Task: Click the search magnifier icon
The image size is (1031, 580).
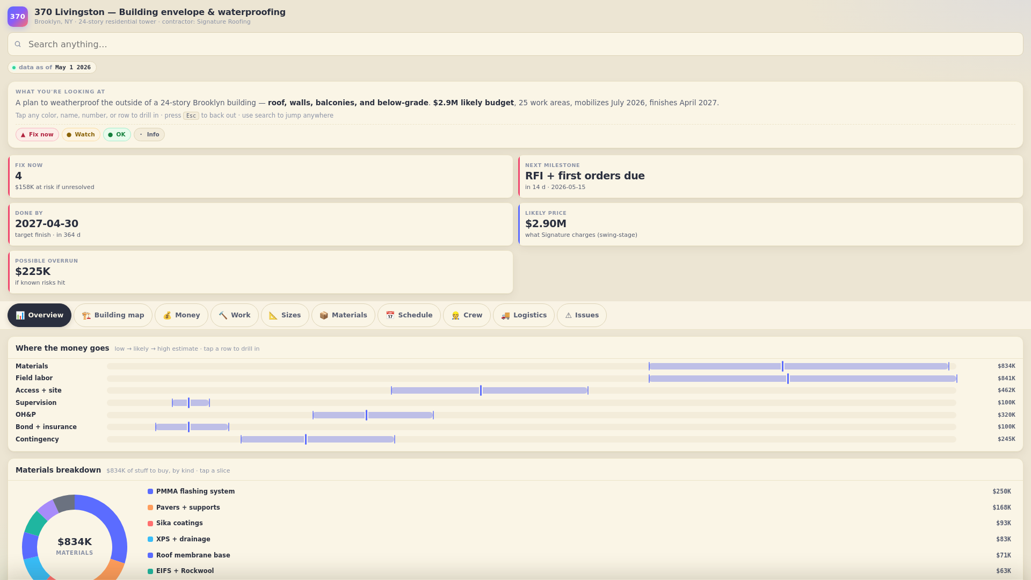Action: pyautogui.click(x=18, y=44)
